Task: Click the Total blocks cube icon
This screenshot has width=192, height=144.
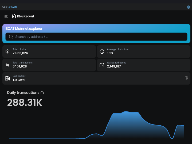Action: (x=7, y=51)
